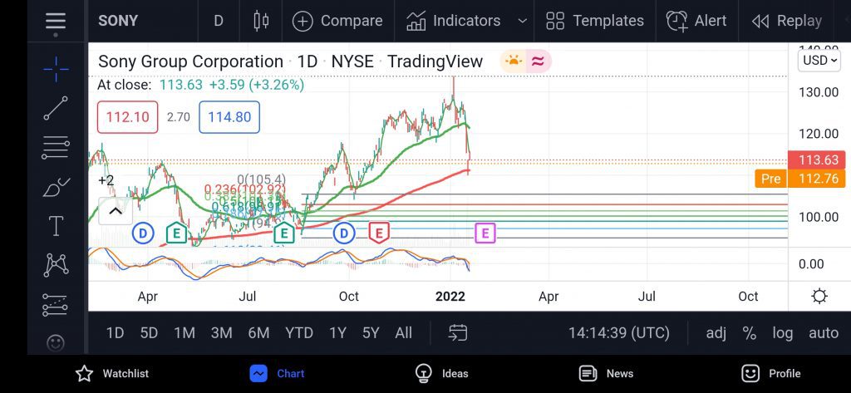Screen dimensions: 851x393
Task: Go to the Chart tab
Action: [278, 373]
